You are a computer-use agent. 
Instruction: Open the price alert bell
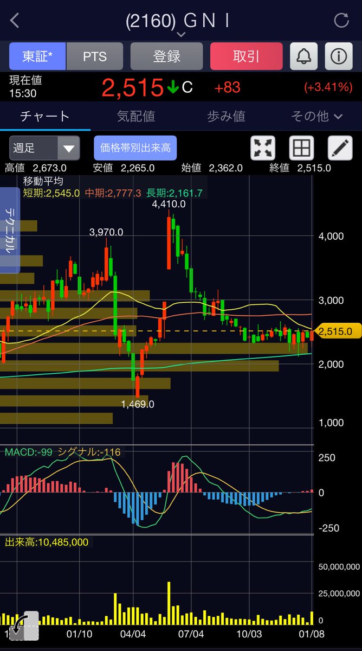point(304,56)
